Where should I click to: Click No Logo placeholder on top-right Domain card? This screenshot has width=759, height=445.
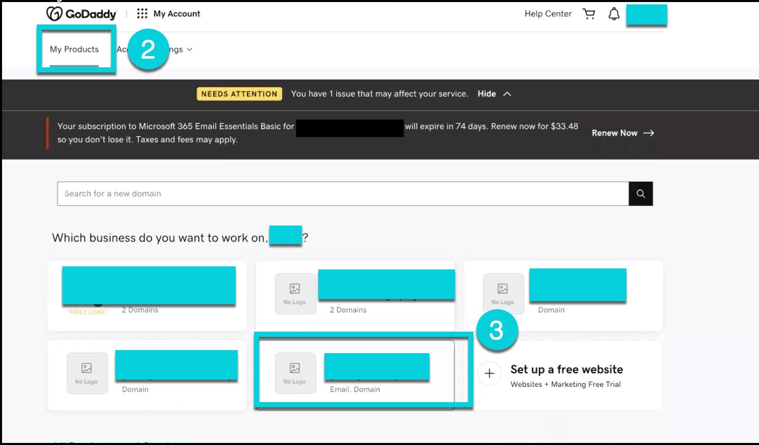coord(503,293)
